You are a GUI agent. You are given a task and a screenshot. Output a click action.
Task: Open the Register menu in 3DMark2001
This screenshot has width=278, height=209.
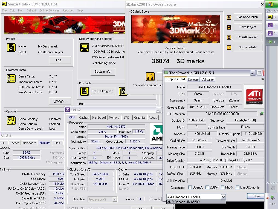point(68,10)
